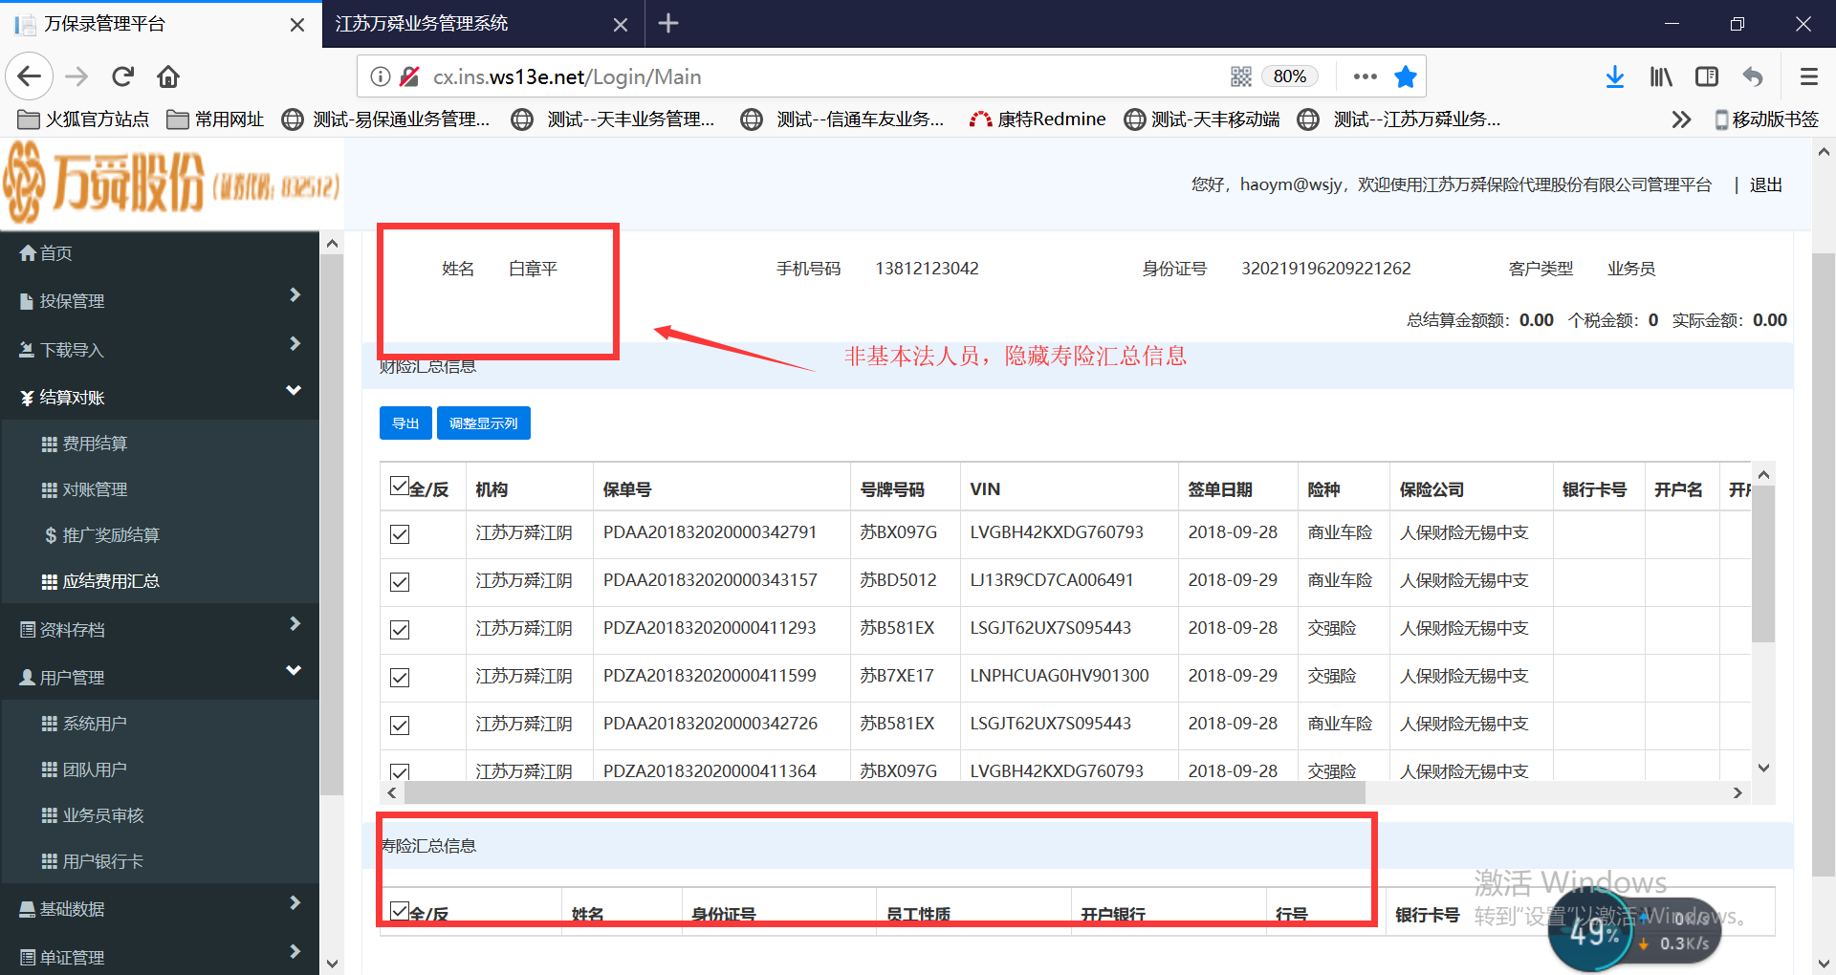Toggle the 全/反 select-all checkbox in property table

tap(400, 487)
